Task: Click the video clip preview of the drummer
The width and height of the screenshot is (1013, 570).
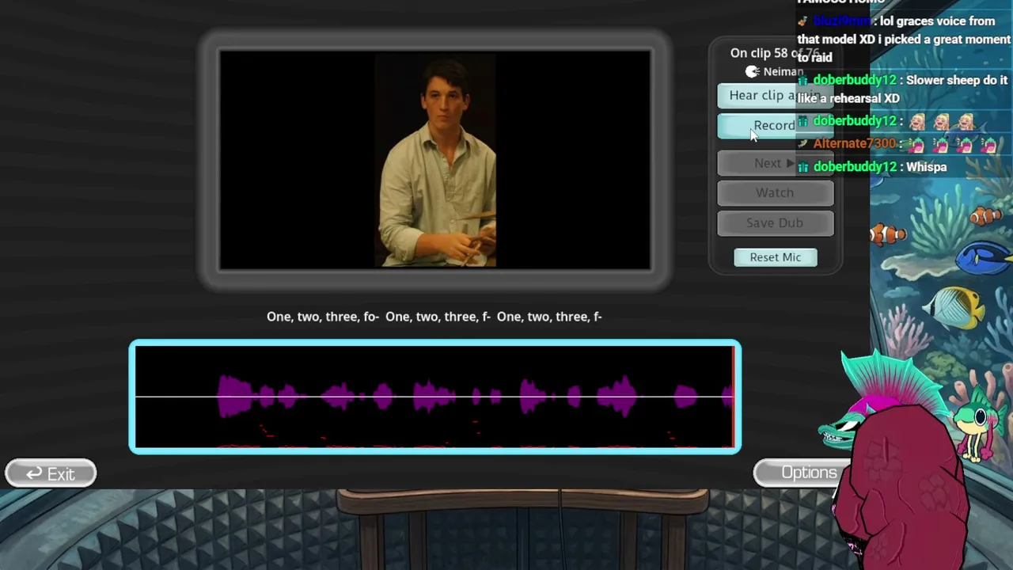Action: coord(435,159)
